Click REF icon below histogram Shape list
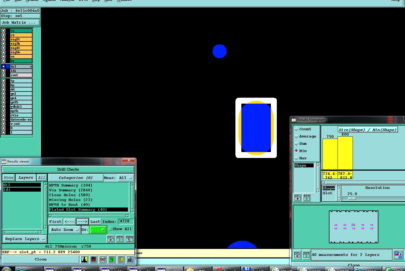Image resolution: width=405 pixels, height=271 pixels. [307, 198]
